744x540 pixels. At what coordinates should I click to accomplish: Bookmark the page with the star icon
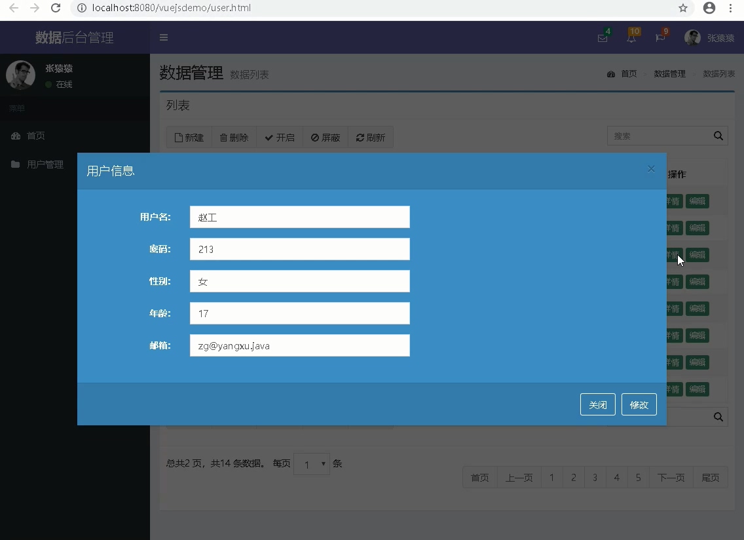pyautogui.click(x=683, y=8)
